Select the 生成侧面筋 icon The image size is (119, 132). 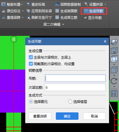pyautogui.click(x=57, y=11)
